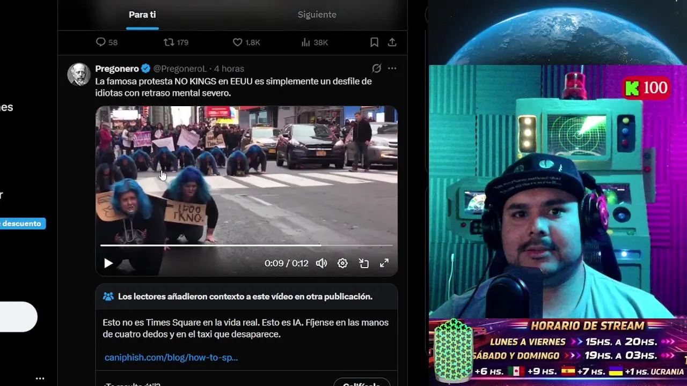Click the community note text about IA
This screenshot has height=386, width=687.
pyautogui.click(x=246, y=328)
